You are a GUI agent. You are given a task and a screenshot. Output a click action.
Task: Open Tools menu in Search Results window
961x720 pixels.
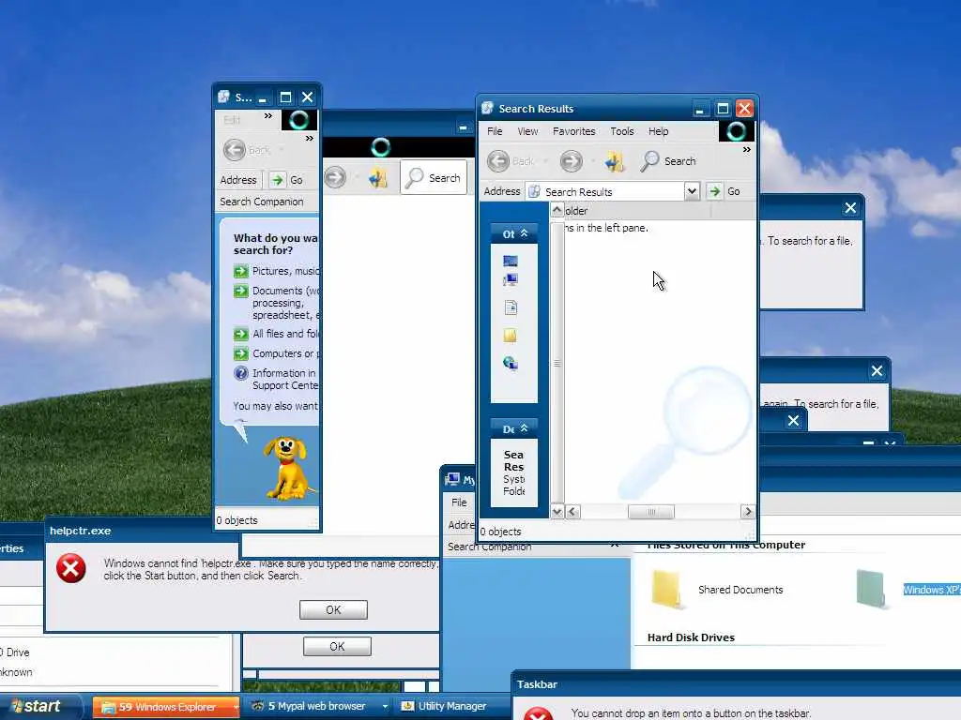[621, 131]
